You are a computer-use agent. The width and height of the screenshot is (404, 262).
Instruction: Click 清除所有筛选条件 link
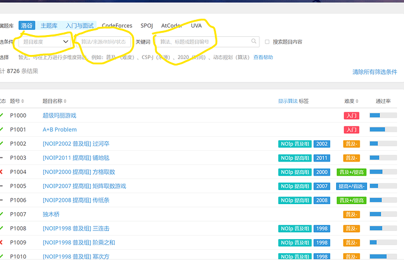374,72
